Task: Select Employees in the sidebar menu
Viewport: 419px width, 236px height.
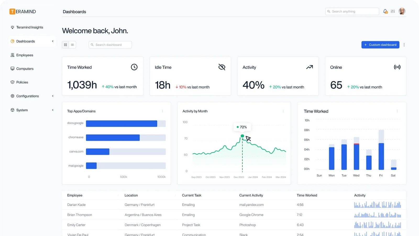Action: point(25,55)
